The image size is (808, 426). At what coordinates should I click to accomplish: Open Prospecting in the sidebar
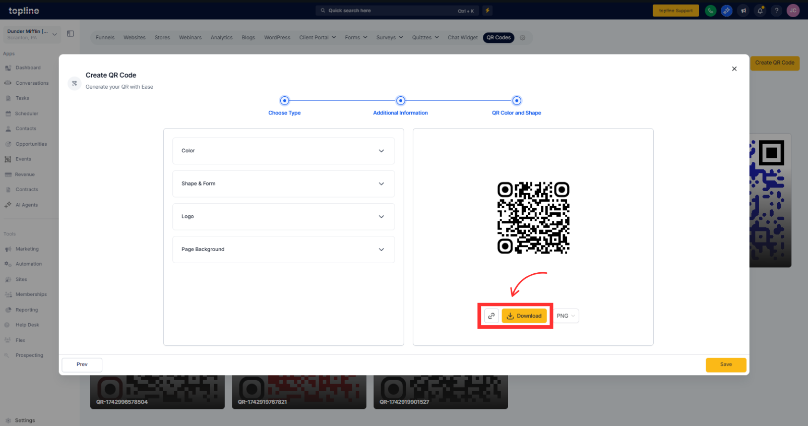pos(29,355)
